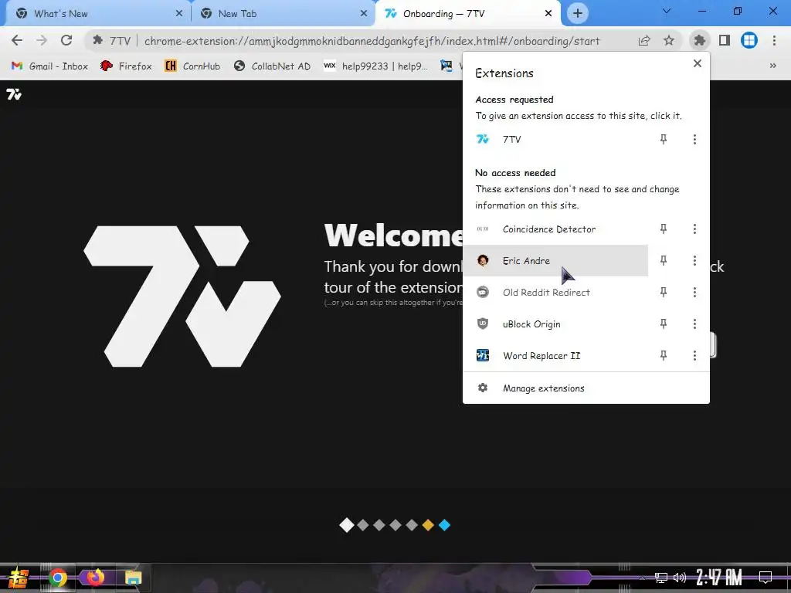Click the Eric Andre avatar icon
791x593 pixels.
[483, 260]
